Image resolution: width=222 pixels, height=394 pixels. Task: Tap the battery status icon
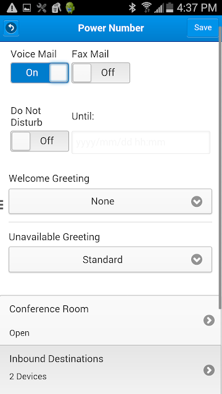(x=170, y=7)
